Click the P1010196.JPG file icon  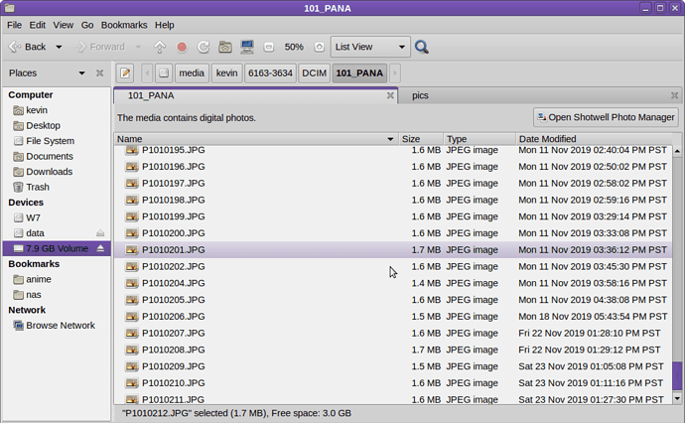coord(131,167)
